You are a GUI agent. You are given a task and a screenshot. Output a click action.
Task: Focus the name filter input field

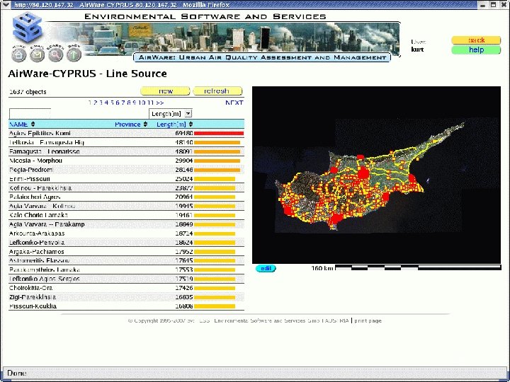point(30,114)
